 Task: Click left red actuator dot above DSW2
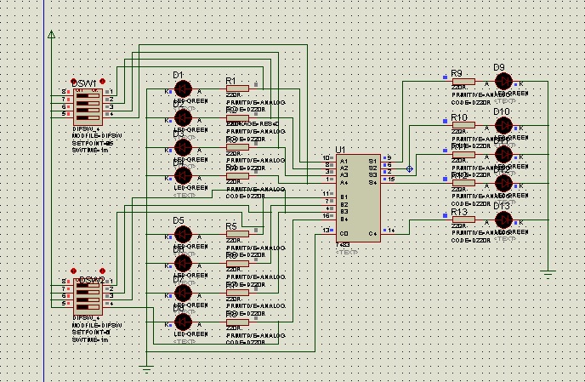point(73,271)
